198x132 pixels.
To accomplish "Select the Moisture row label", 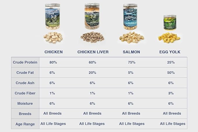I will click(25, 103).
